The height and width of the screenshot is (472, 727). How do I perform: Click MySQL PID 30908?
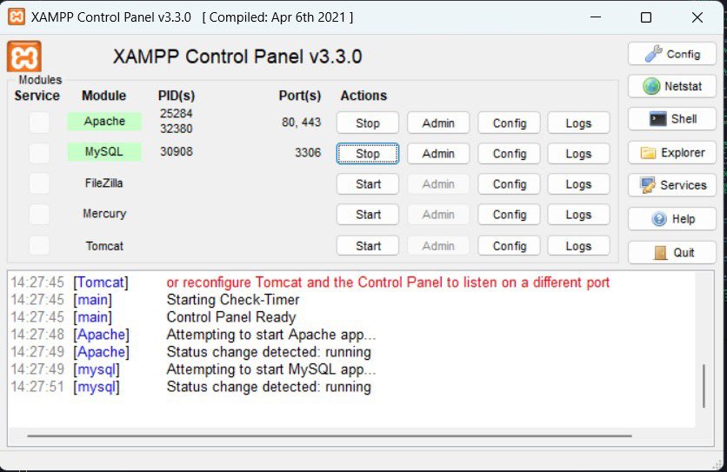(x=177, y=151)
